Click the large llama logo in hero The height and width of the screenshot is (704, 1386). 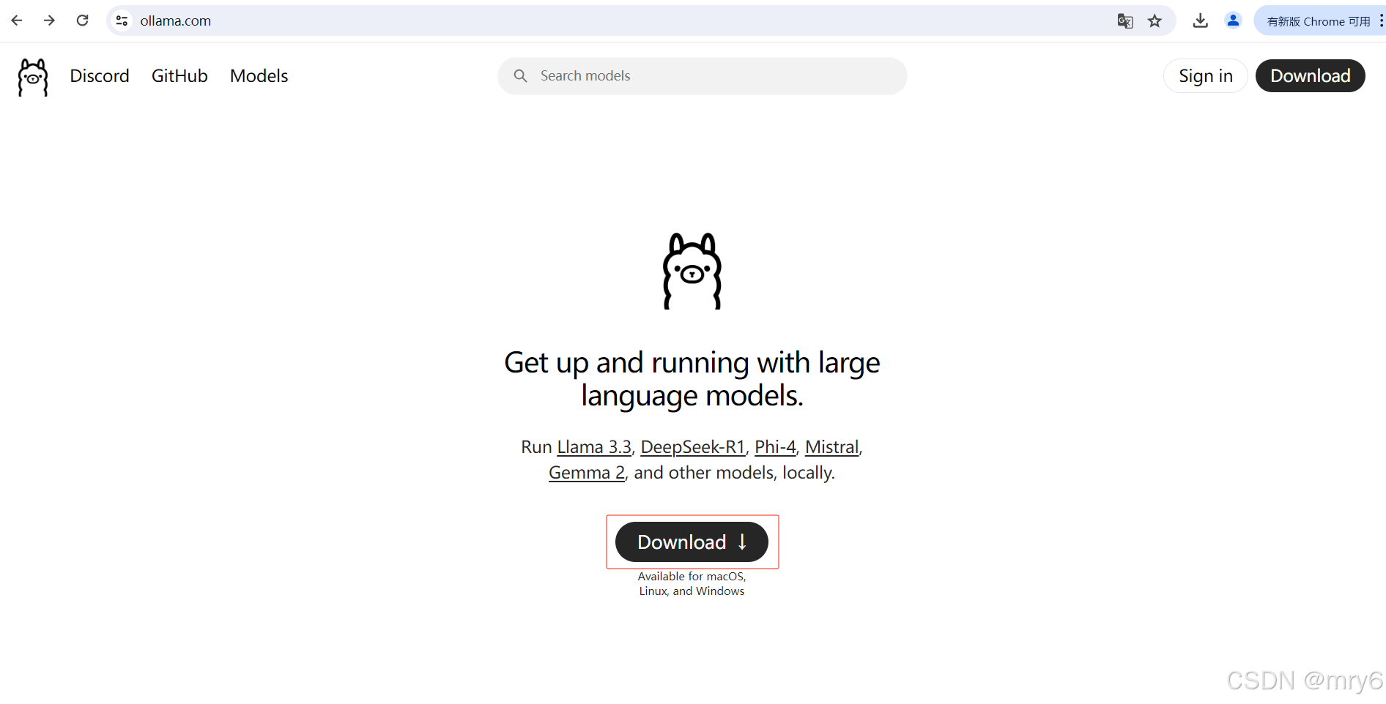pos(692,271)
